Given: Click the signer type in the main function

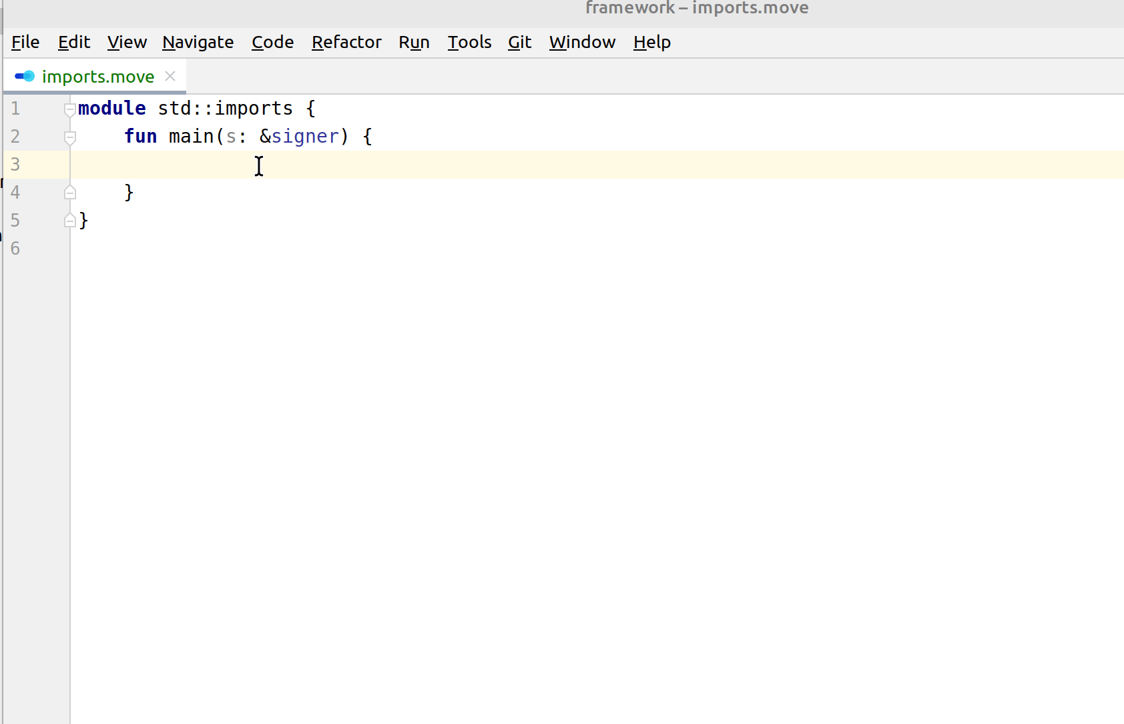Looking at the screenshot, I should pos(305,137).
